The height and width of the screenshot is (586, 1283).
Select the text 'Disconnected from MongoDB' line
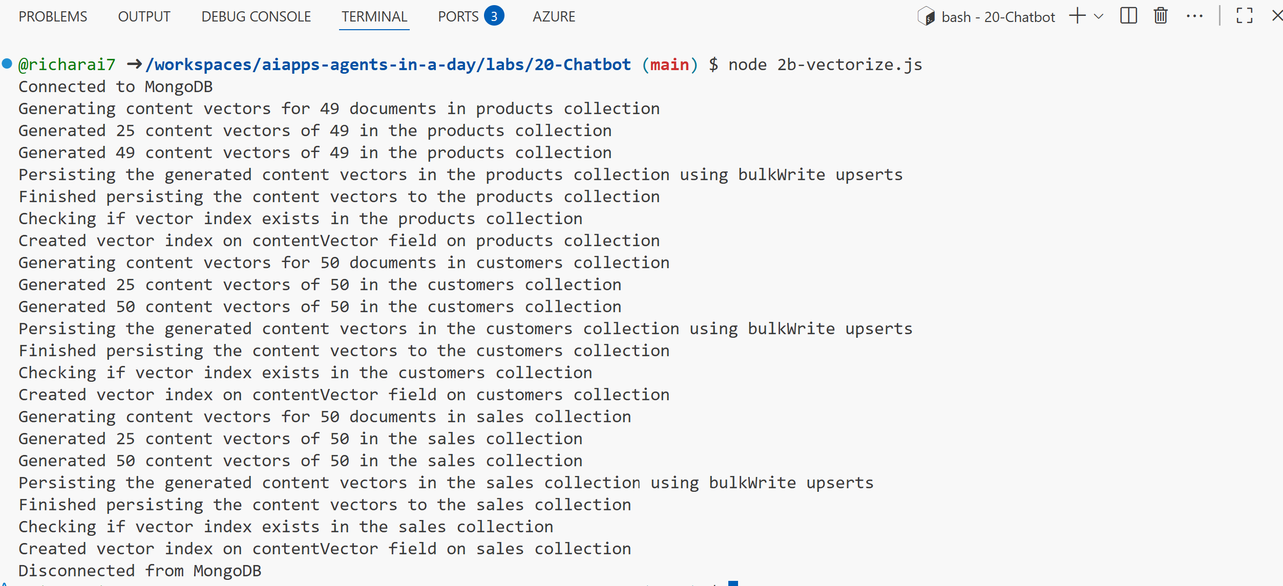tap(139, 570)
